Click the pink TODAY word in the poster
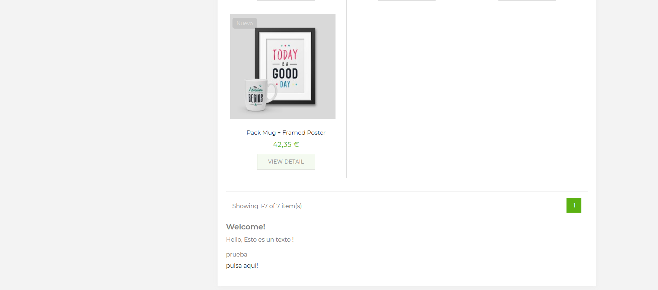This screenshot has width=658, height=290. click(x=285, y=55)
